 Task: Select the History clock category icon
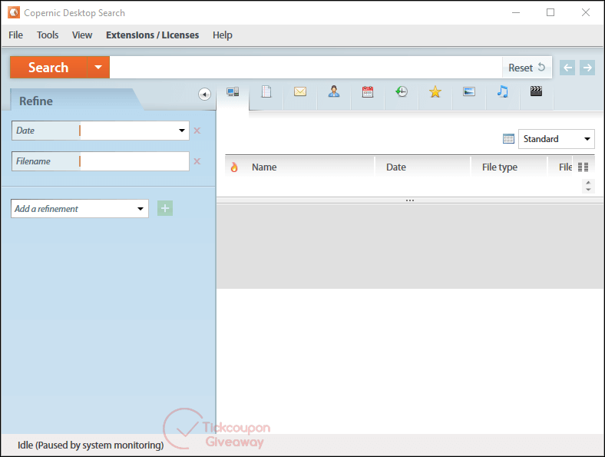[x=402, y=91]
